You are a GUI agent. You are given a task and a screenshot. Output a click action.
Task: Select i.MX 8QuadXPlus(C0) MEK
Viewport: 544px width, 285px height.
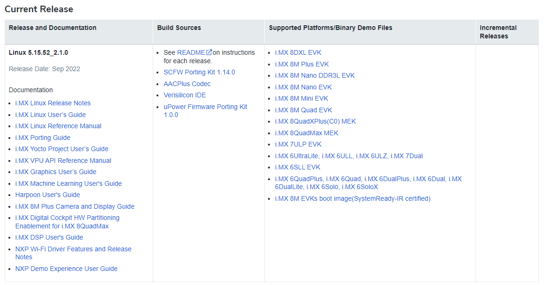tap(315, 121)
